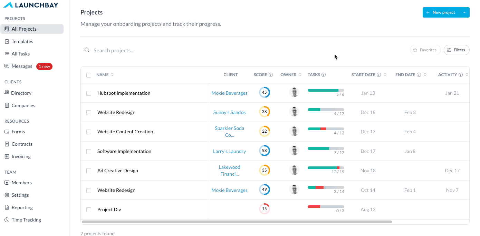Click the owner avatar for Software Implementation
Viewport: 480px width, 236px height.
(x=294, y=151)
